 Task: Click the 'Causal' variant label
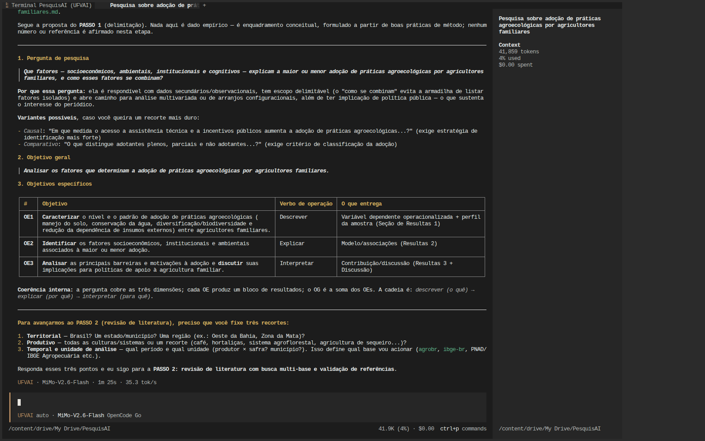pos(33,131)
